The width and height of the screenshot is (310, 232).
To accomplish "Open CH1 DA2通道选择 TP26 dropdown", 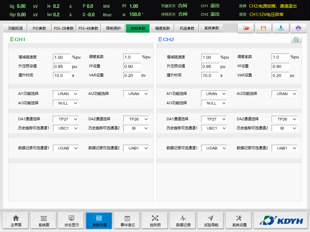I will point(136,119).
